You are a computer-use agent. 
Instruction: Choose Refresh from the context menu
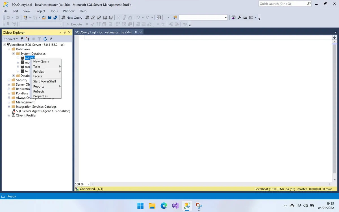pyautogui.click(x=45, y=92)
